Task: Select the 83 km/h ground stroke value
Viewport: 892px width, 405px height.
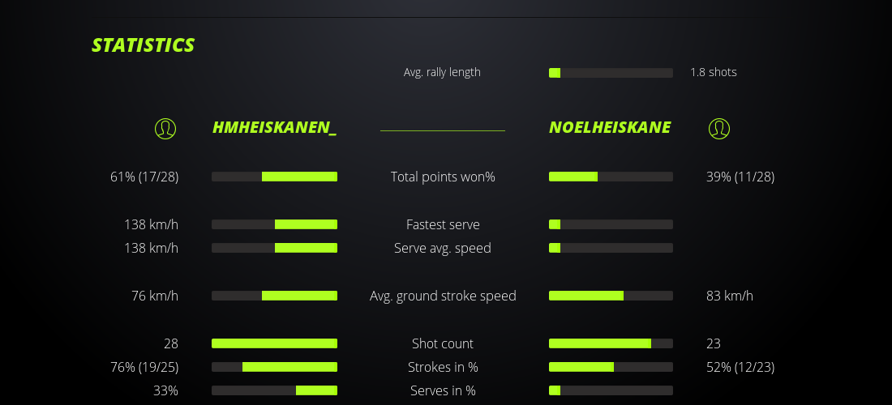Action: [x=730, y=296]
